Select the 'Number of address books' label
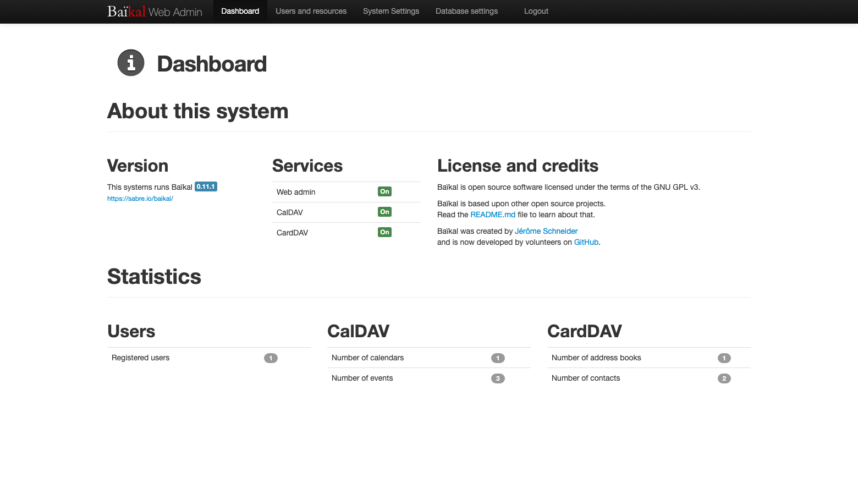This screenshot has height=483, width=858. click(x=596, y=358)
